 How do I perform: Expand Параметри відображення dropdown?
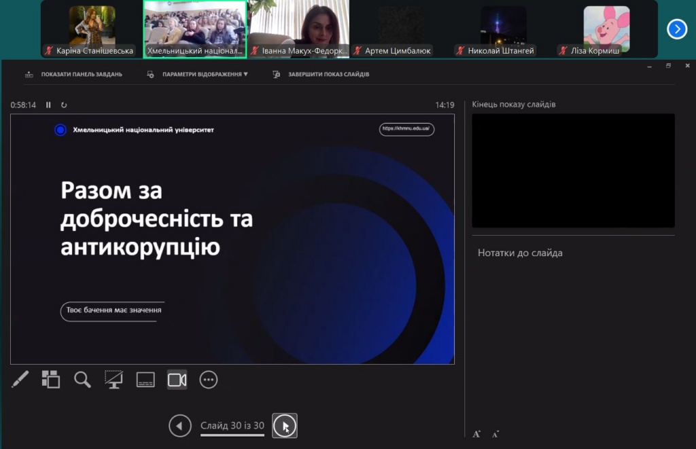click(x=198, y=74)
